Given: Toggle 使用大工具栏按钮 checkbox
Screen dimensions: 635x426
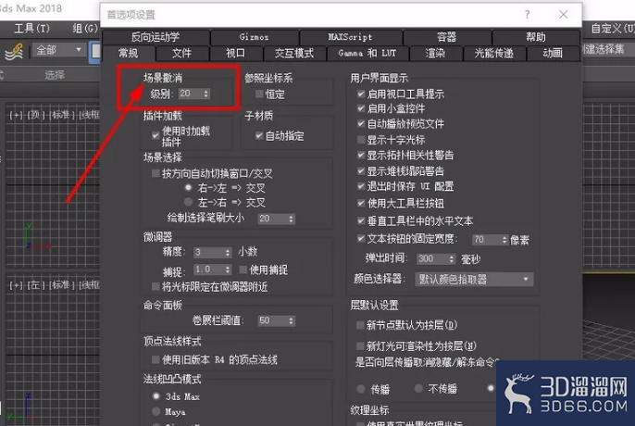Looking at the screenshot, I should coord(361,203).
